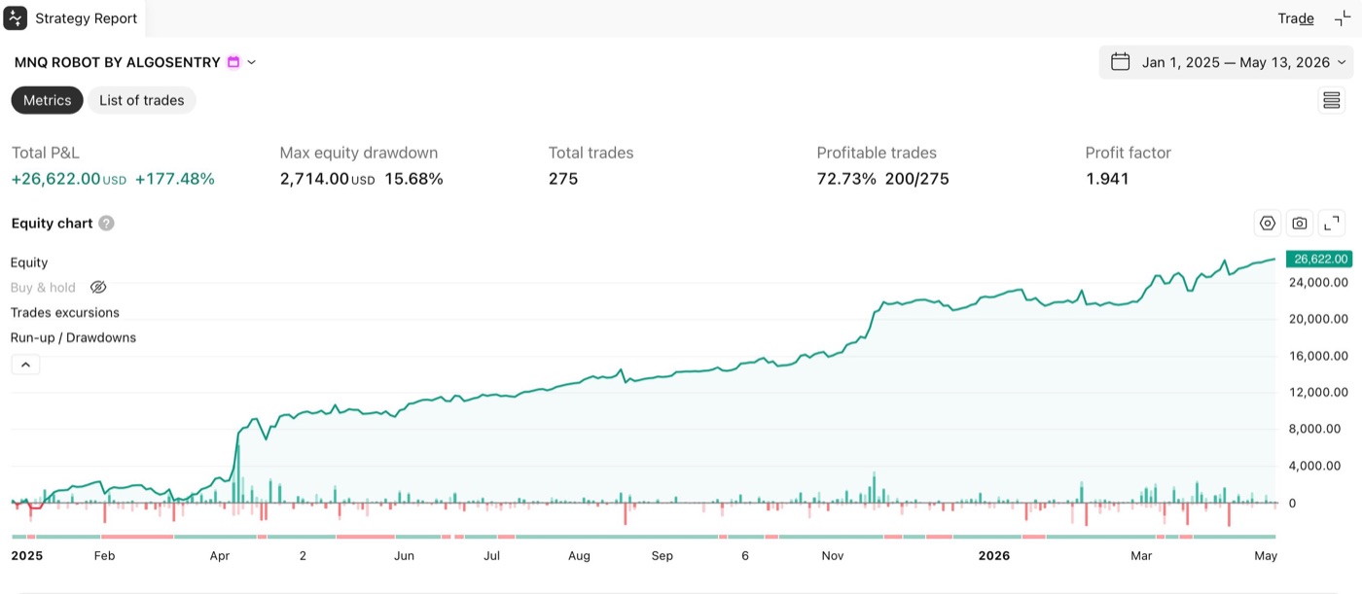1362x594 pixels.
Task: Open equity chart settings hexagon icon
Action: pos(1268,224)
